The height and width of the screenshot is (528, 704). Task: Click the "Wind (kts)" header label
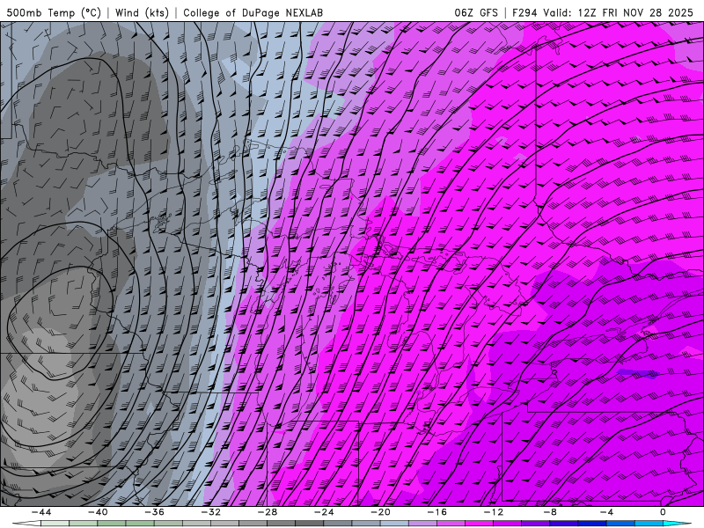pos(142,12)
